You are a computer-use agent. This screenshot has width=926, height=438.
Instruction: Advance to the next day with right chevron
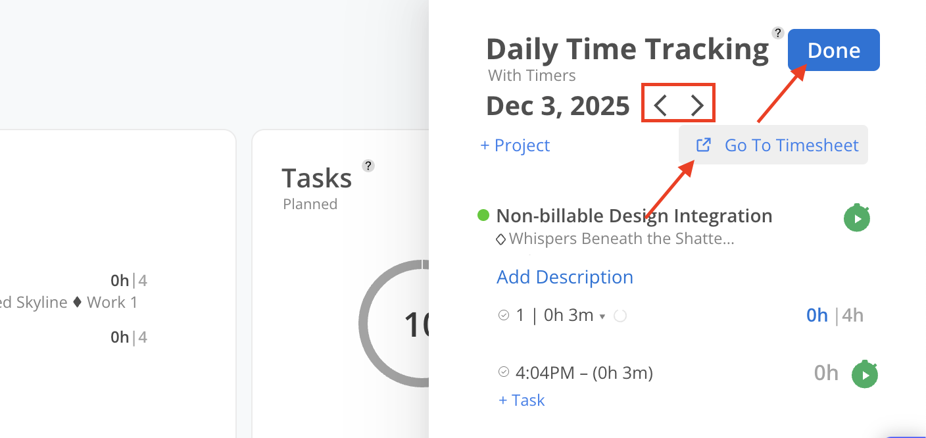697,105
